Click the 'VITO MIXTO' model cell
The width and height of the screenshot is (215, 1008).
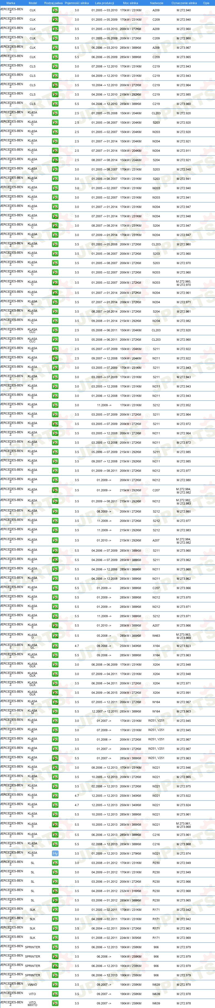[32, 1004]
